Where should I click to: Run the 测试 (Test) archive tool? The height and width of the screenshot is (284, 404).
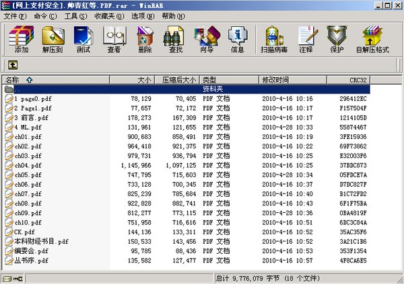pyautogui.click(x=83, y=38)
